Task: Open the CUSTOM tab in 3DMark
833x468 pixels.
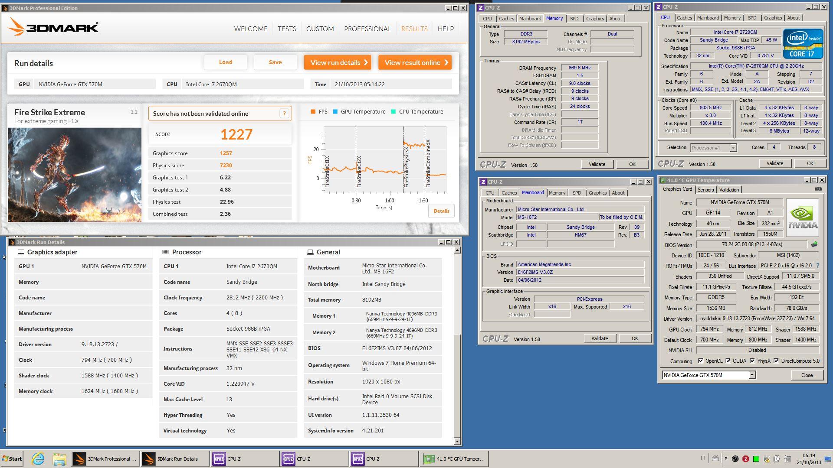Action: pyautogui.click(x=320, y=29)
